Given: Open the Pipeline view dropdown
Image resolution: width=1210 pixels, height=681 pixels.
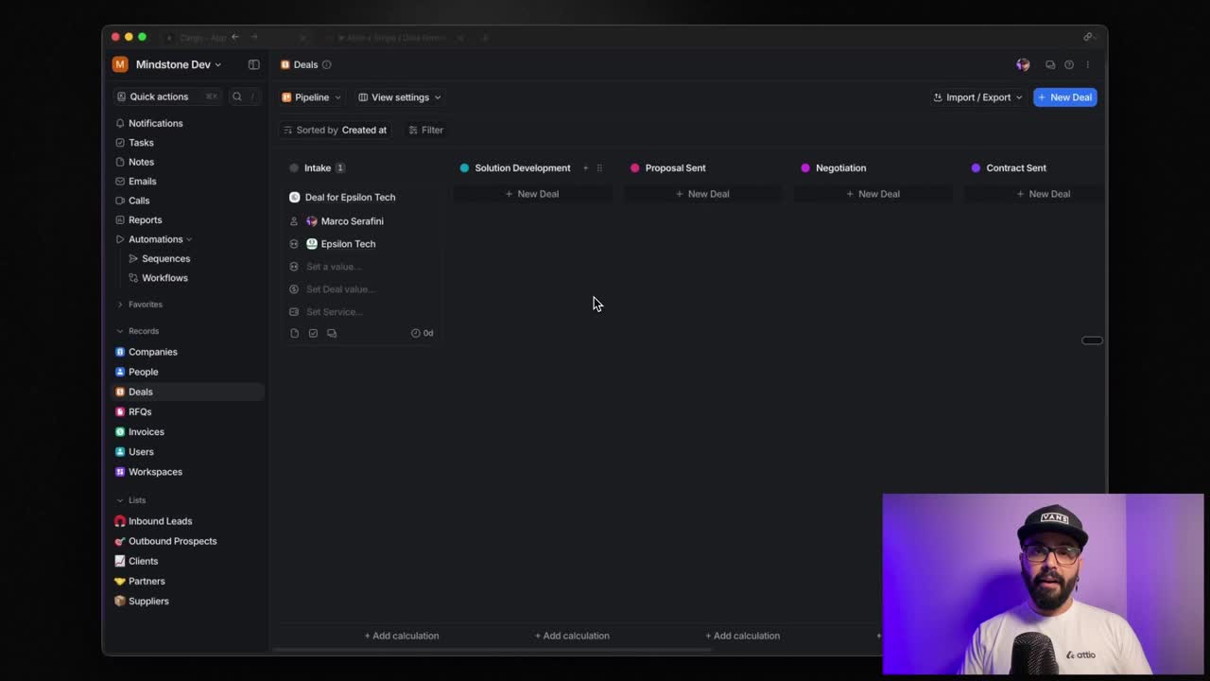Looking at the screenshot, I should [x=311, y=97].
